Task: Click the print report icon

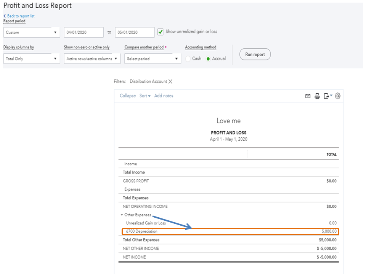Action: tap(317, 96)
